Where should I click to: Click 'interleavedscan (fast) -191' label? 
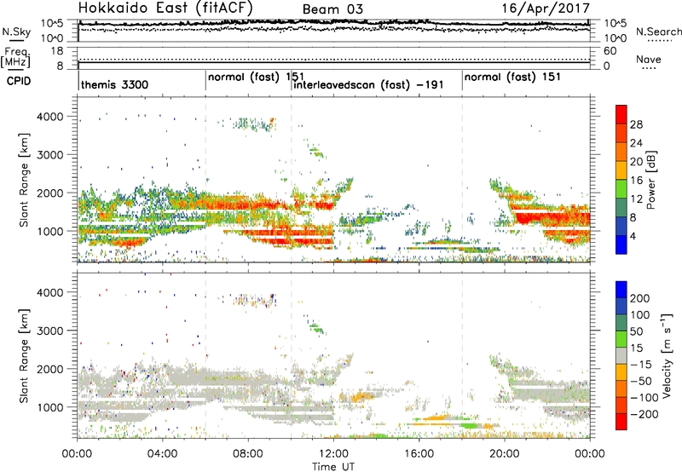pyautogui.click(x=368, y=84)
